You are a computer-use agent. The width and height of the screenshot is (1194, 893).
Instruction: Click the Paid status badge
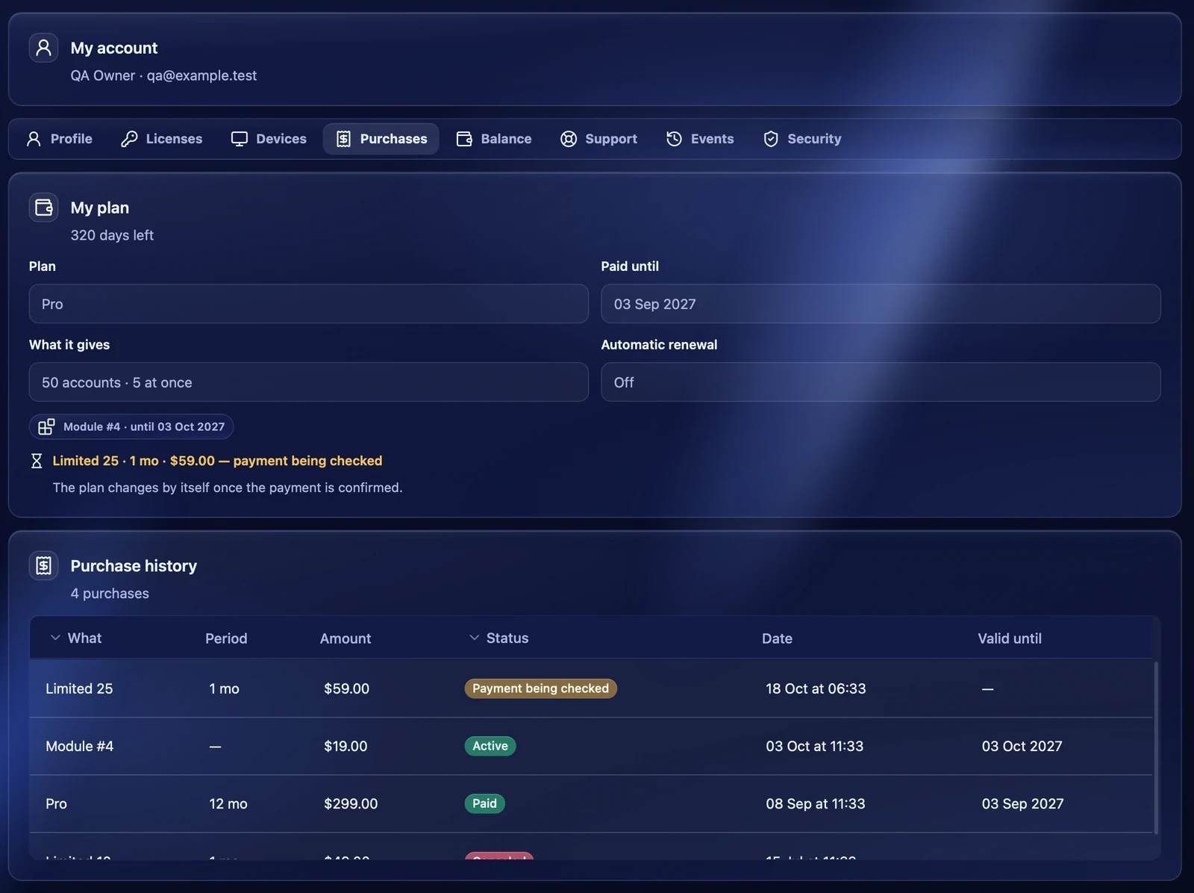(x=484, y=803)
